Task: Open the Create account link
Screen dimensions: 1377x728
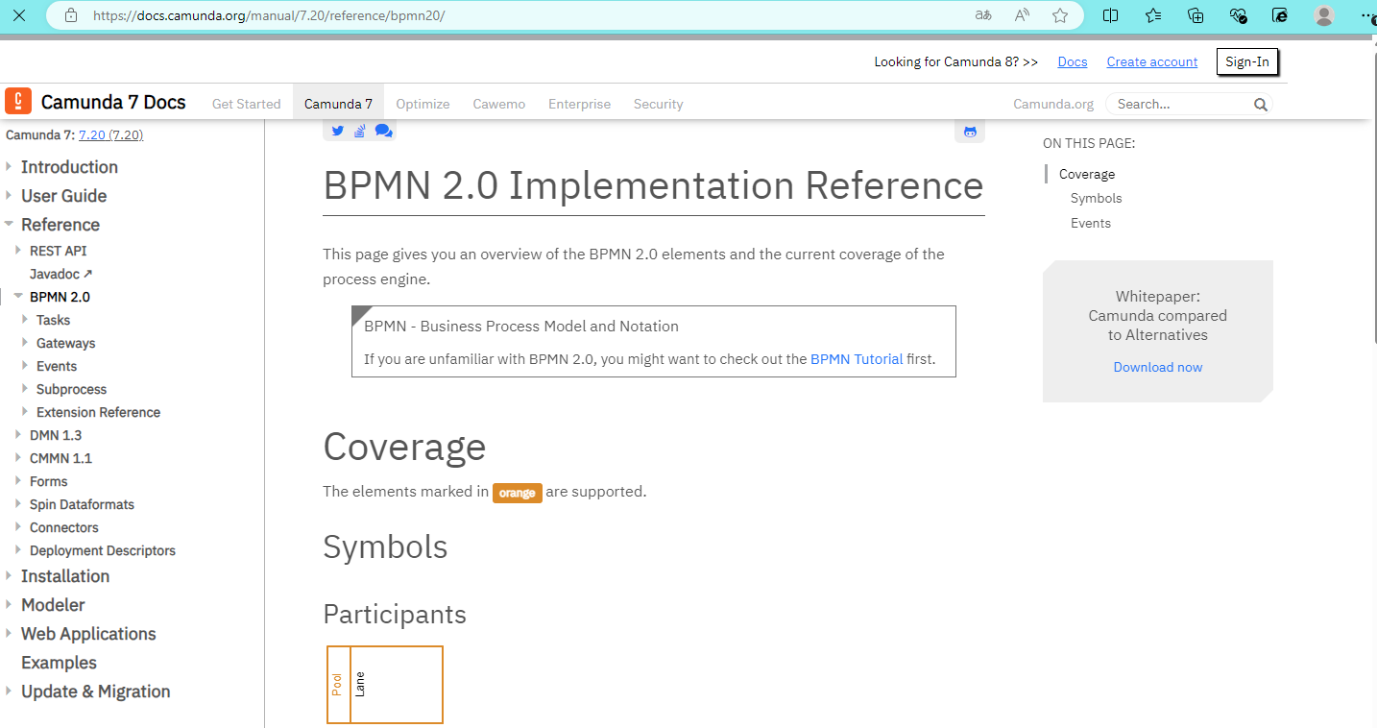Action: [1152, 61]
